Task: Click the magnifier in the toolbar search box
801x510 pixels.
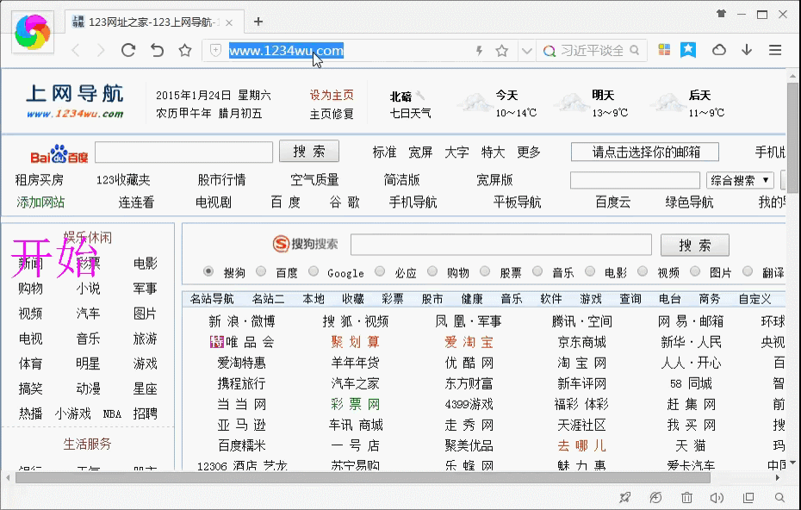Action: (x=635, y=50)
